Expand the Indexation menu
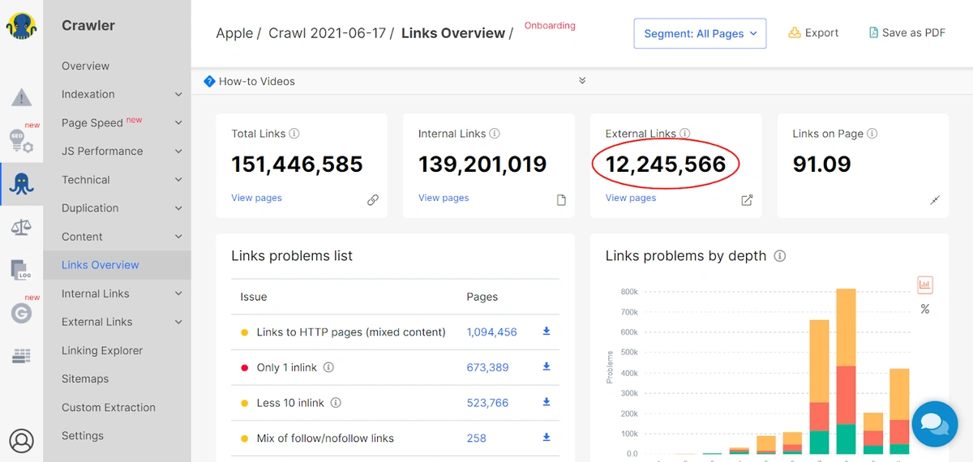This screenshot has width=973, height=462. 178,94
